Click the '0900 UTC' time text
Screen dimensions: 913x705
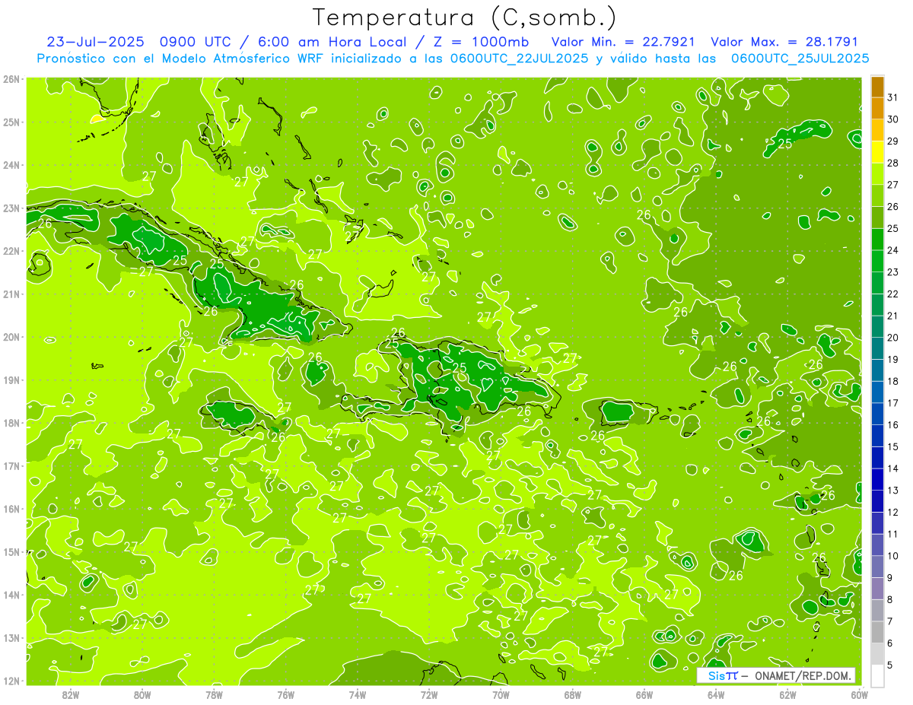tap(198, 42)
